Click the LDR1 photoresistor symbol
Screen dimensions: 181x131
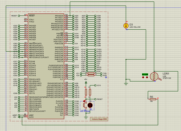click(x=154, y=77)
